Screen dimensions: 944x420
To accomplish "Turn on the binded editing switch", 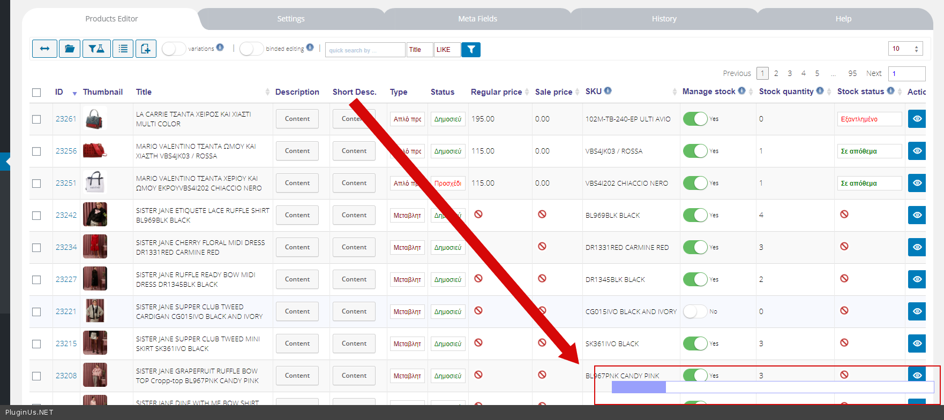I will point(251,49).
